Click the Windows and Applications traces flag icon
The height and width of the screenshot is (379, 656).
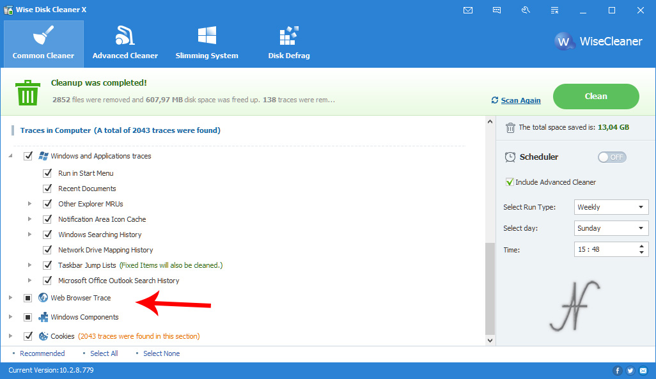(x=43, y=156)
